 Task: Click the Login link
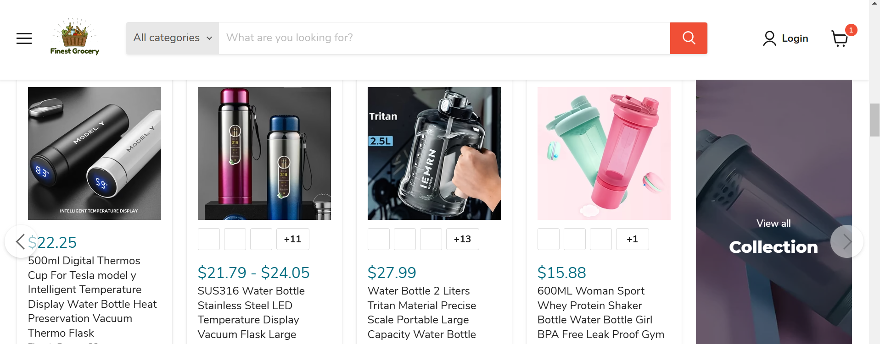(x=795, y=38)
